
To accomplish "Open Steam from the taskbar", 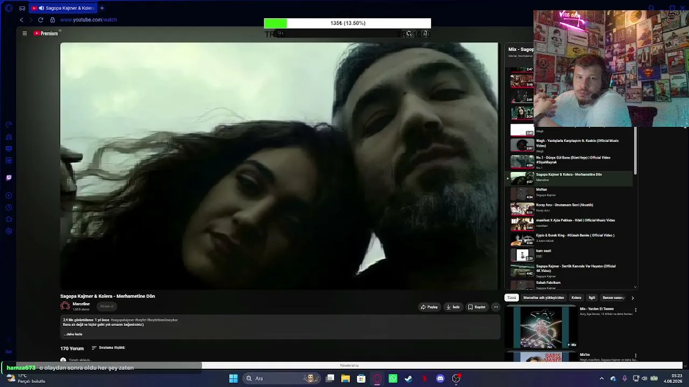I will [409, 378].
